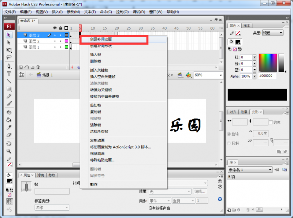Click the timeline hide/show icon beside scene

click(x=21, y=75)
